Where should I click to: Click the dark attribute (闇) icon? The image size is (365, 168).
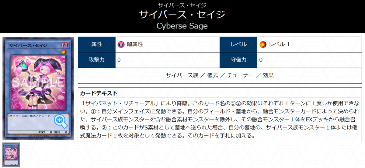(x=121, y=44)
